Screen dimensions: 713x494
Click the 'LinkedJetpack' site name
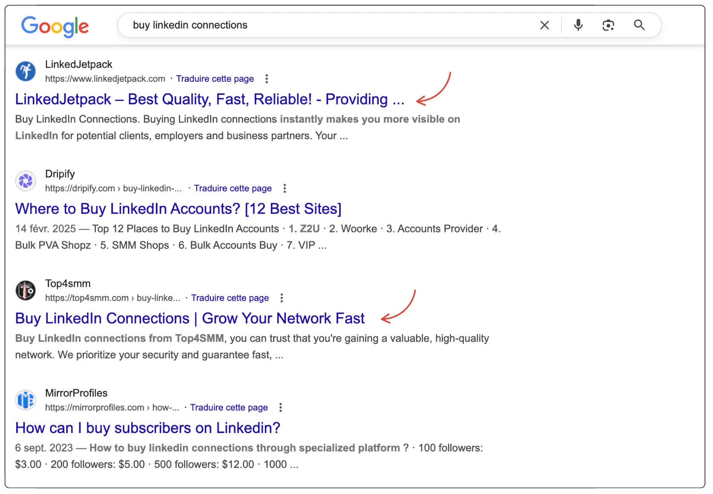point(79,64)
